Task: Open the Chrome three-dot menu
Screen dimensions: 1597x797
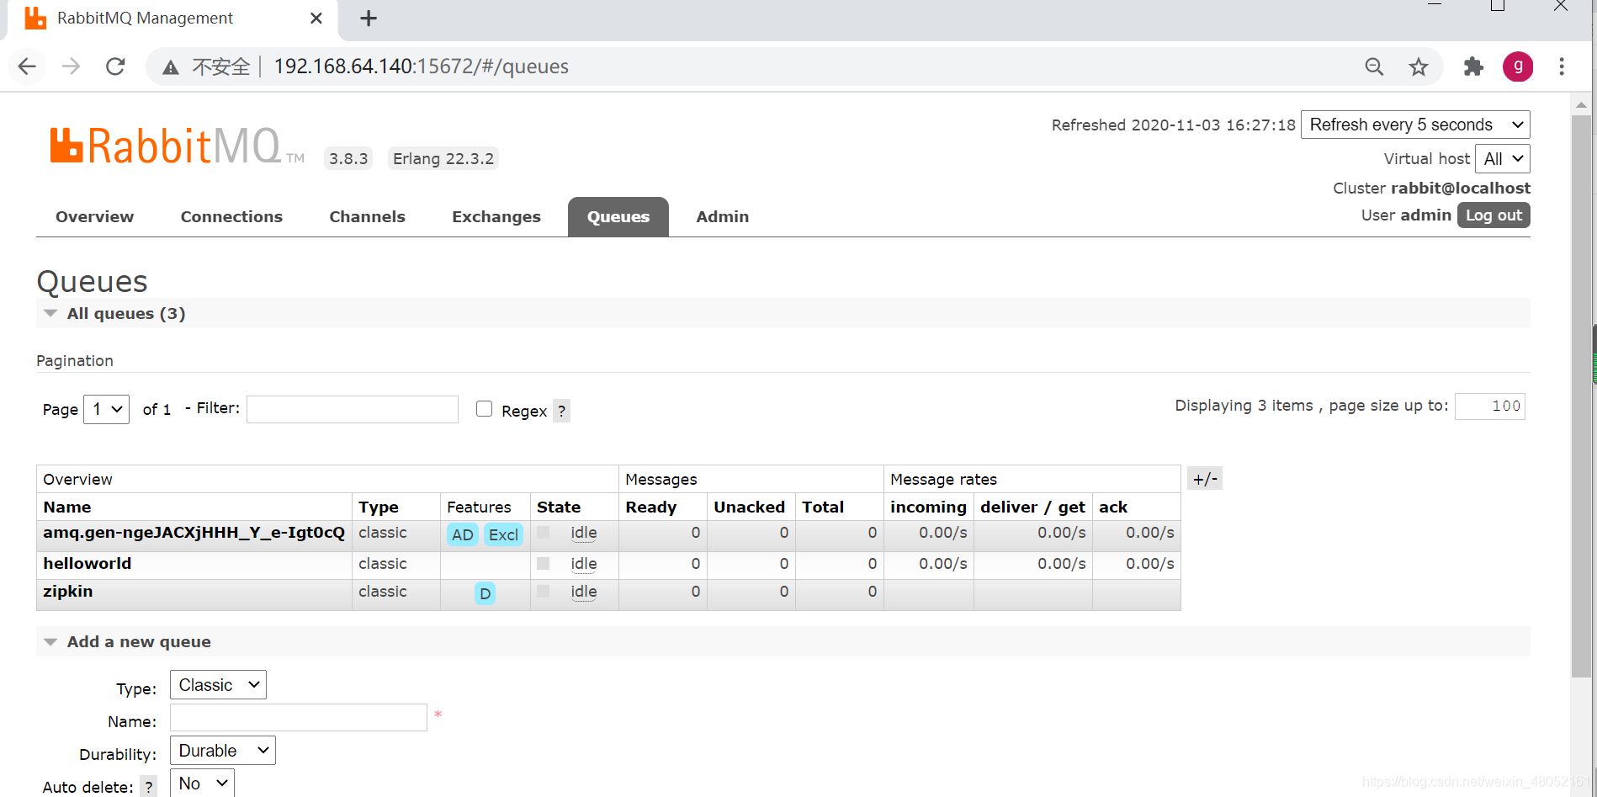Action: point(1562,66)
